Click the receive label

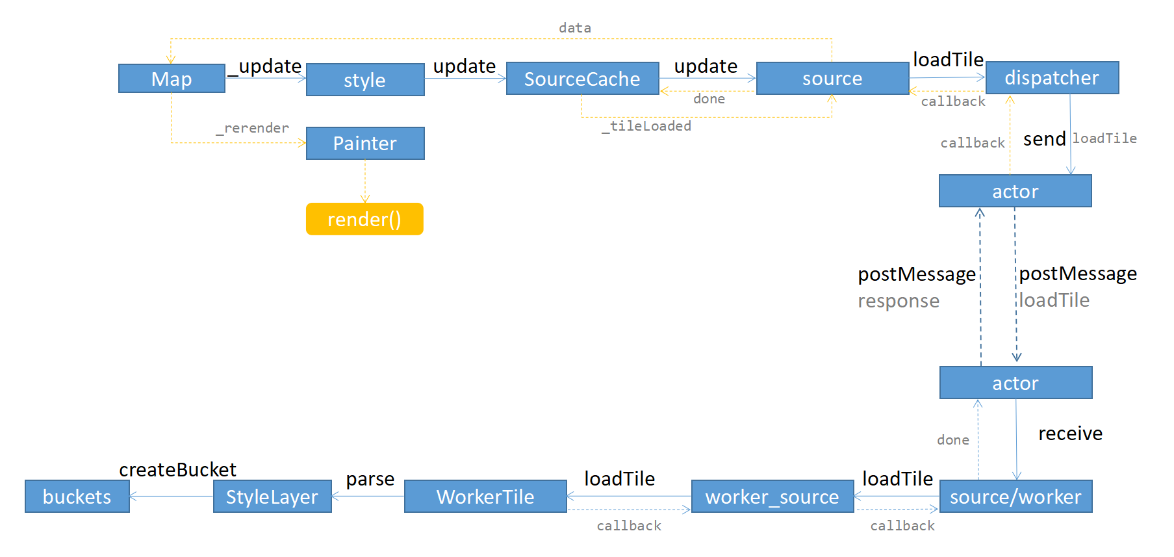click(x=1070, y=434)
